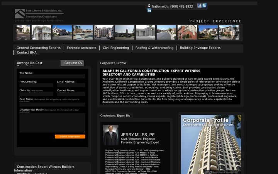Click the Jerry Miles portrait photo
Screen dimensions: 278x174
110,135
